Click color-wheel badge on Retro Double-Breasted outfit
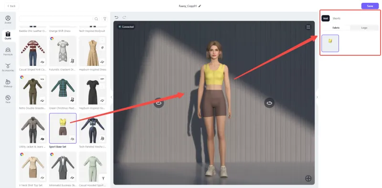The height and width of the screenshot is (188, 382). point(22,77)
